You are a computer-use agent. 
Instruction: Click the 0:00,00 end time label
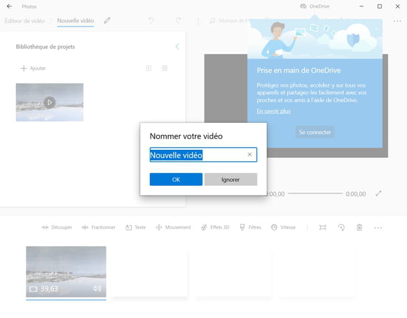point(355,194)
